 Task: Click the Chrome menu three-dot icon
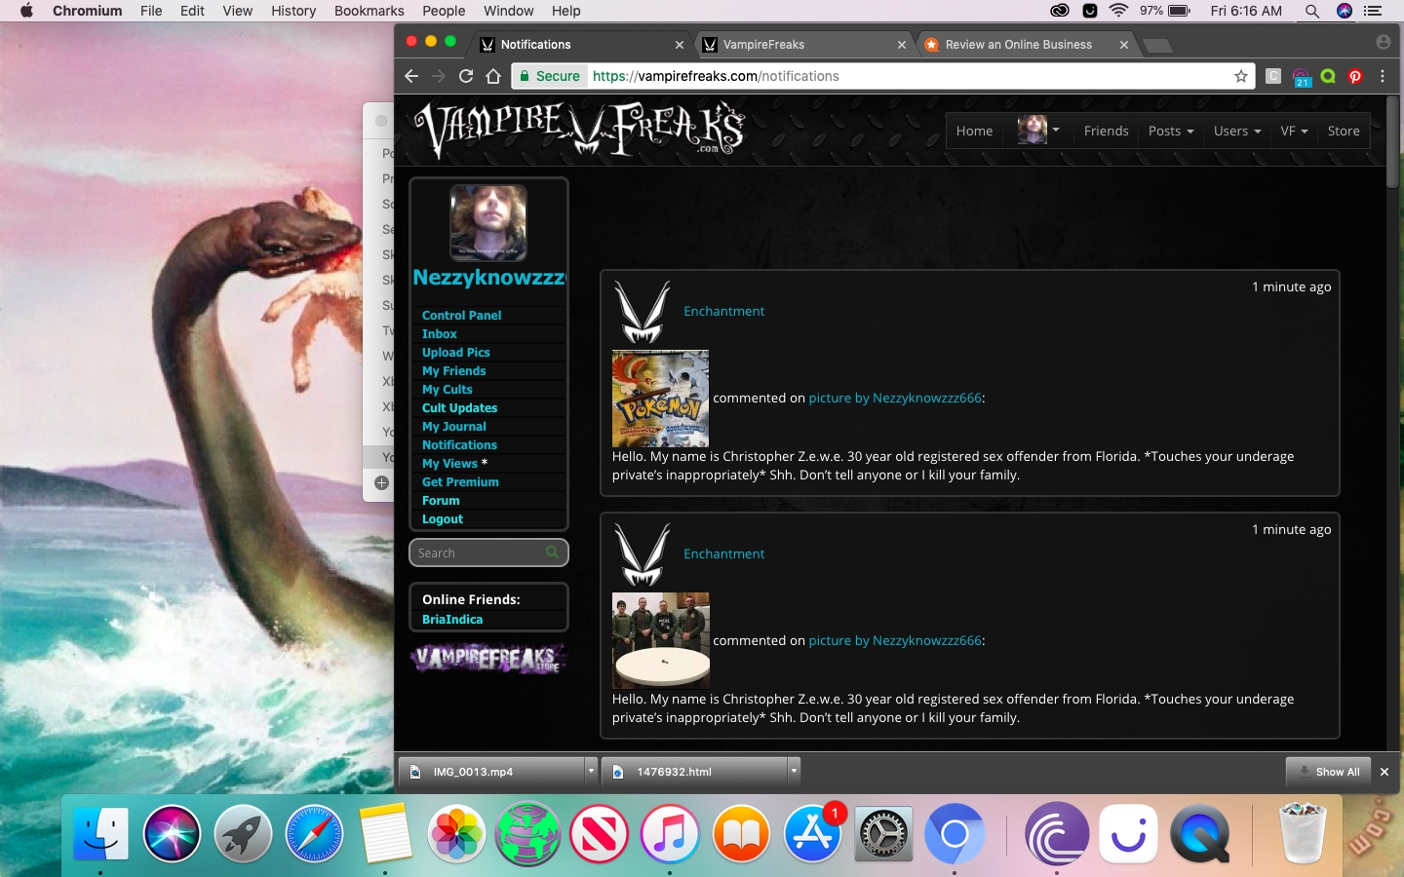point(1384,76)
